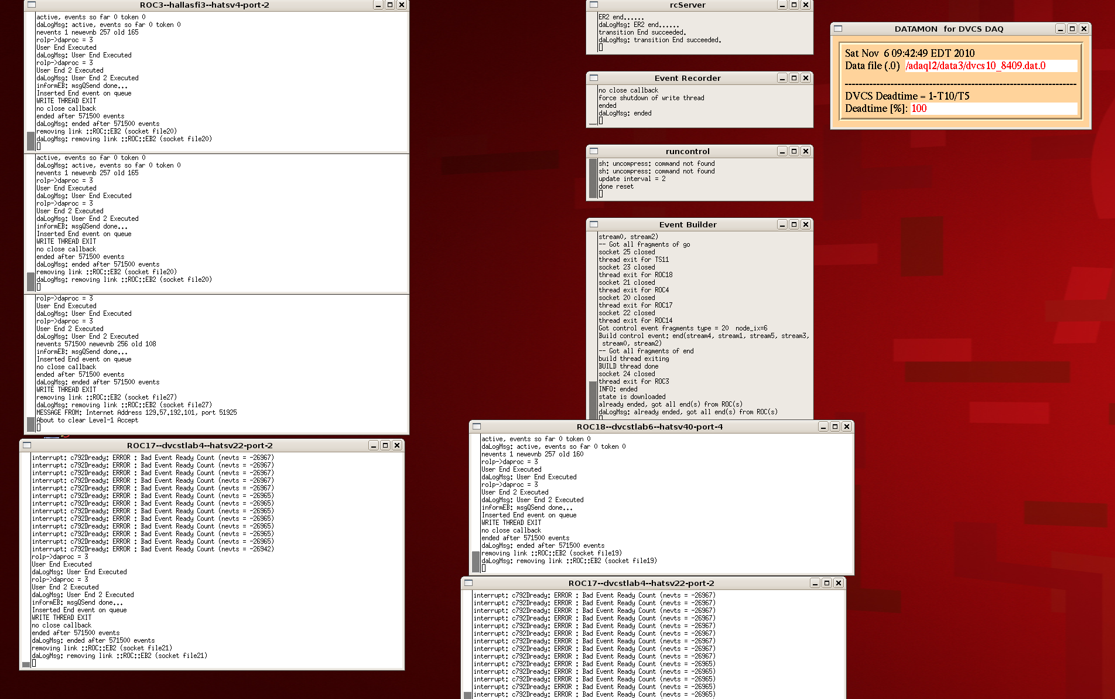Click 'force shutdown of write thread' in Event Recorder
The image size is (1115, 699).
click(651, 98)
